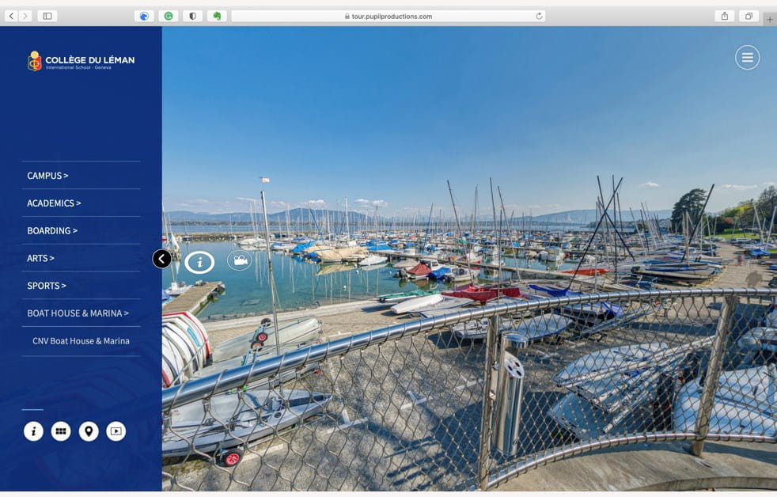Open the video player icon in the sidebar footer

[116, 431]
